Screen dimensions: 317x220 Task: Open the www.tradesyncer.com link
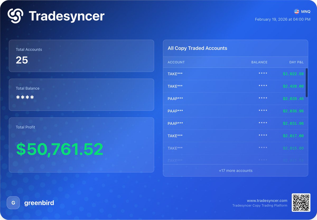click(x=267, y=201)
